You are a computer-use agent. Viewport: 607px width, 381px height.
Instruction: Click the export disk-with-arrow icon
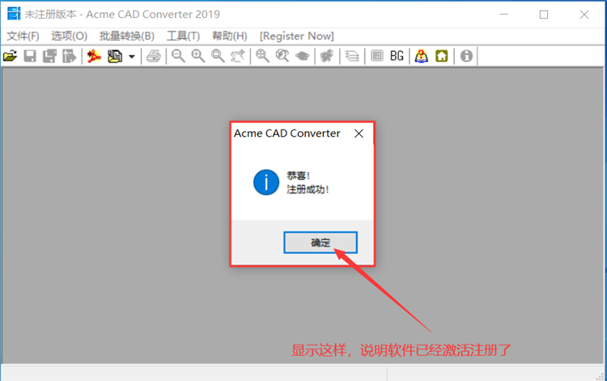pyautogui.click(x=70, y=56)
